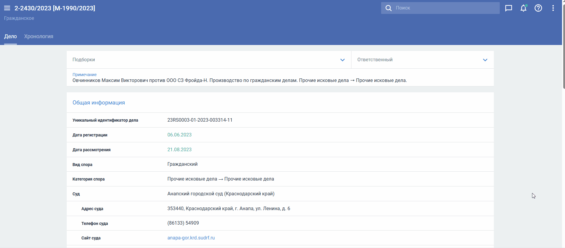The image size is (565, 248).
Task: Open the notifications bell
Action: click(x=523, y=8)
